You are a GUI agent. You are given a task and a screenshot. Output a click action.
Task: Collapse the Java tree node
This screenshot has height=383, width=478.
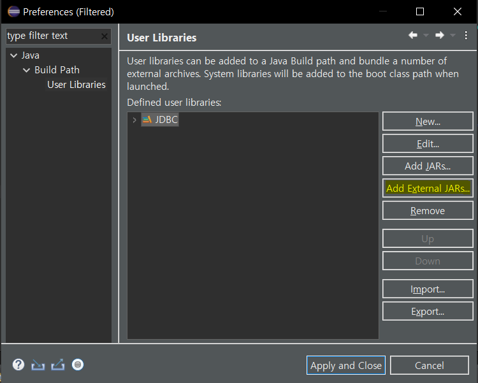14,55
